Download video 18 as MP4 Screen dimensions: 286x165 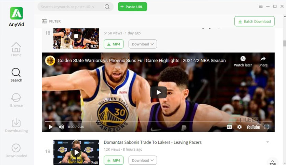coord(114,44)
